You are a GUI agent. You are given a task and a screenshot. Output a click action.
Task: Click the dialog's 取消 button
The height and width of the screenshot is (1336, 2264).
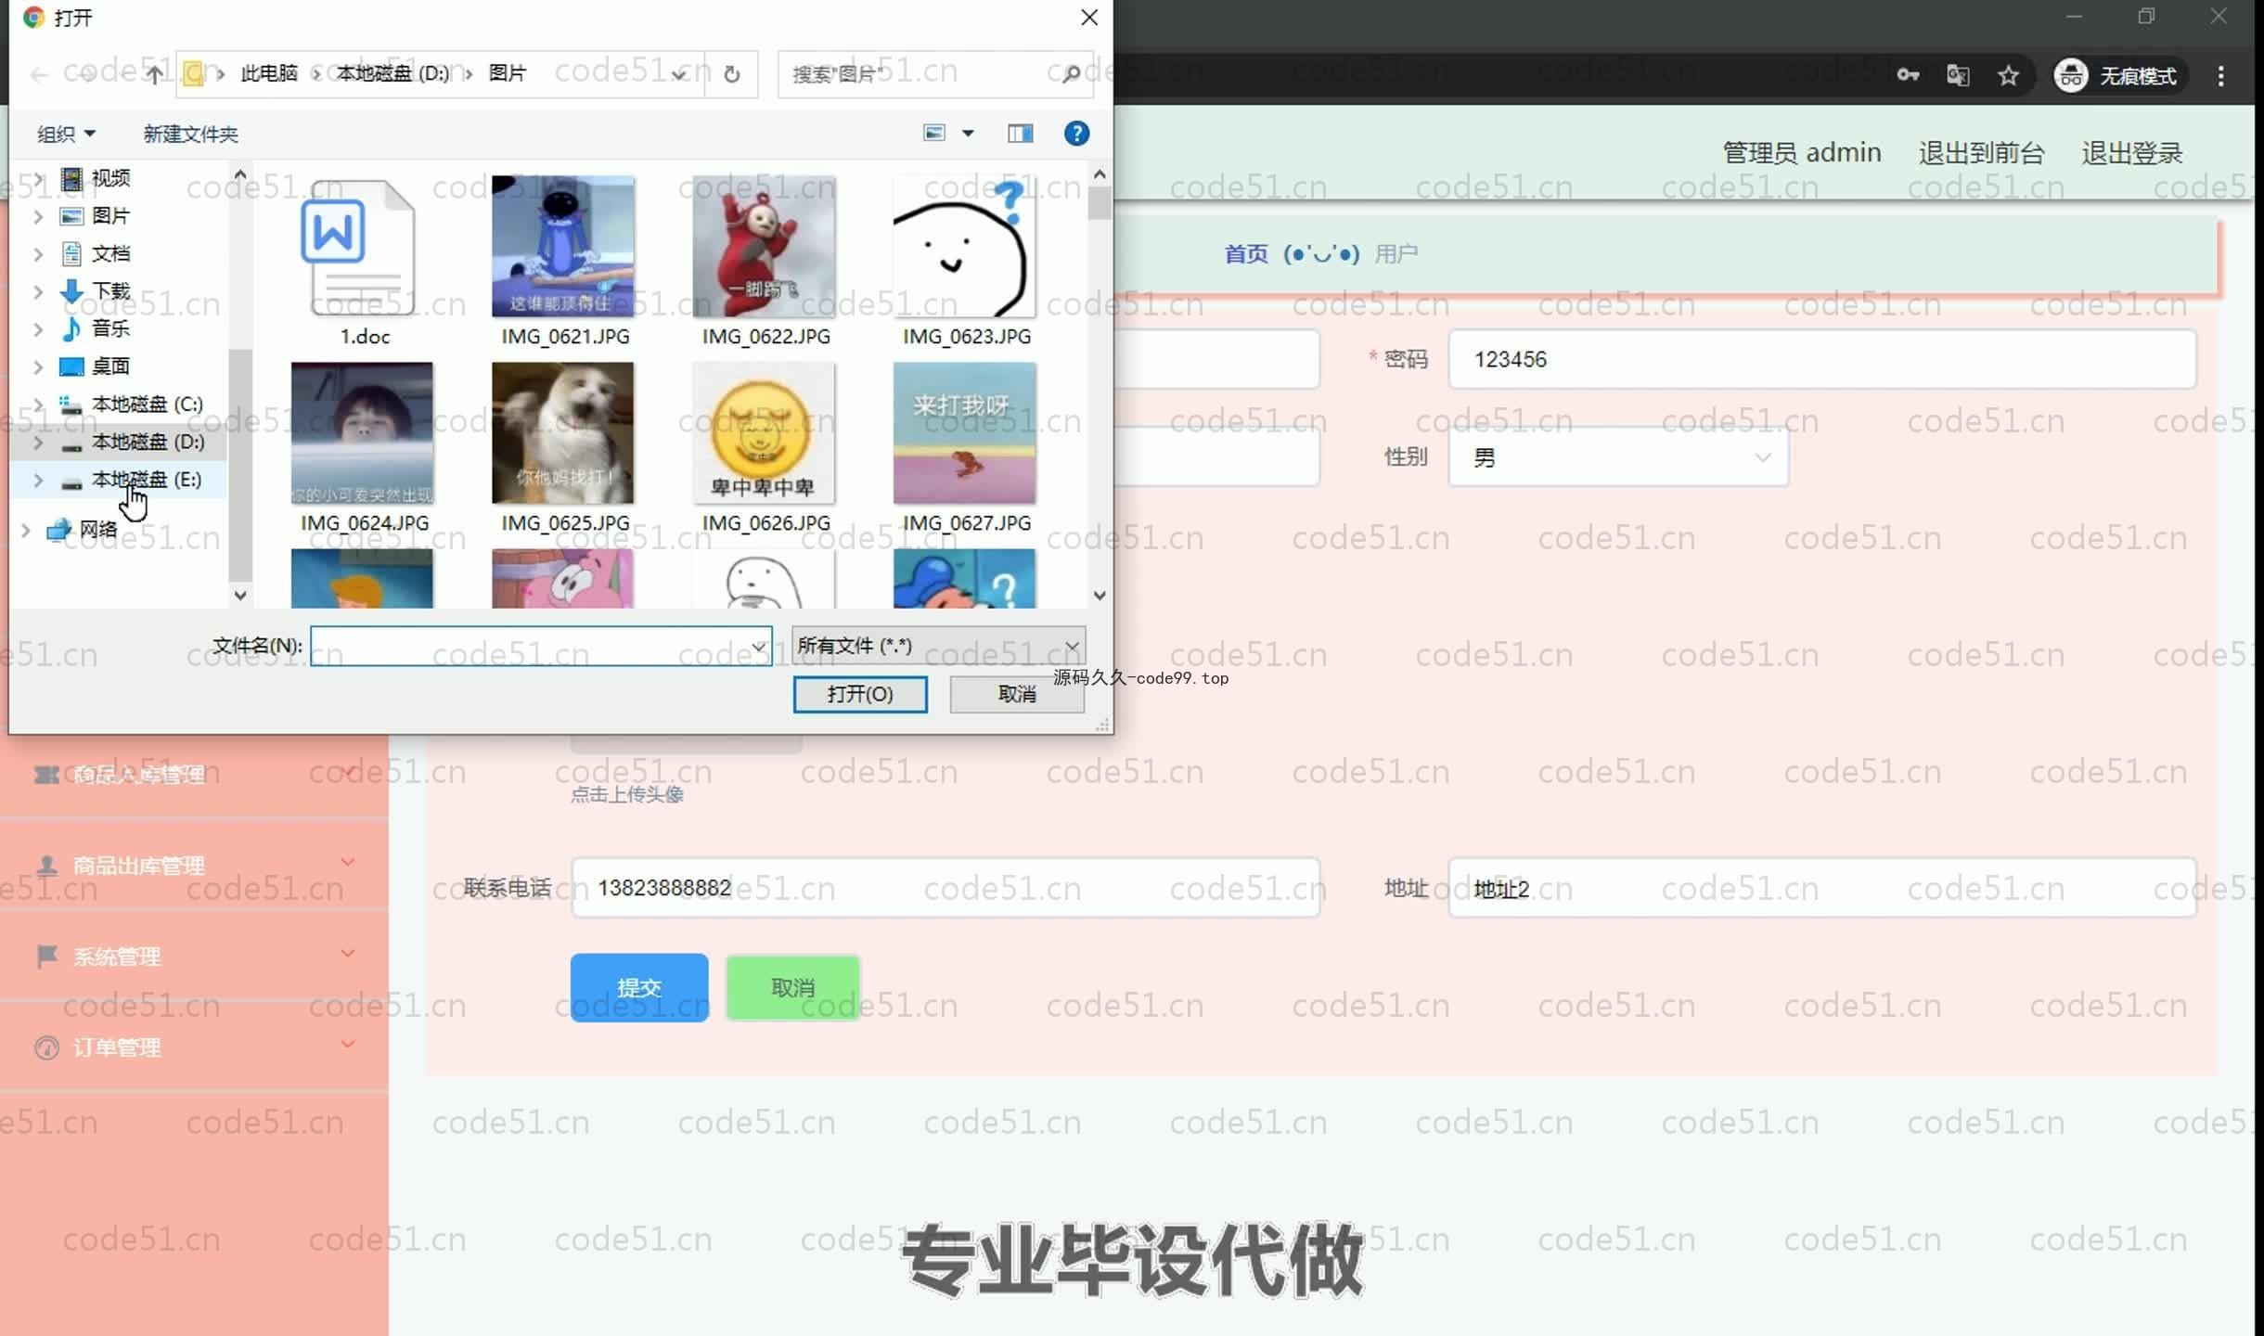(1017, 694)
